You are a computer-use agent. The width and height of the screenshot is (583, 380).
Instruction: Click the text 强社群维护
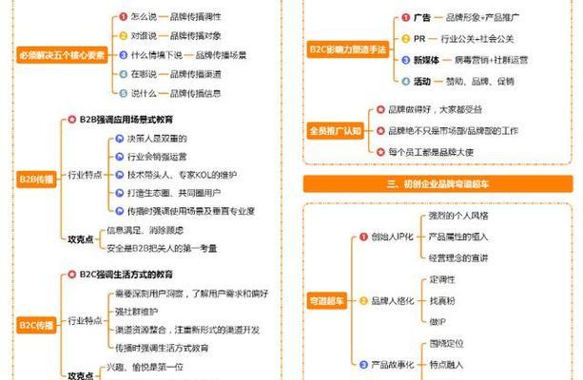(136, 312)
